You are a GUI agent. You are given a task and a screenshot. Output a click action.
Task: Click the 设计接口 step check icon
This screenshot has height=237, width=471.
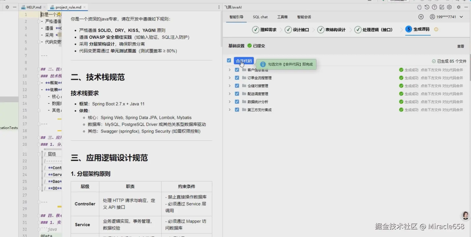point(288,30)
